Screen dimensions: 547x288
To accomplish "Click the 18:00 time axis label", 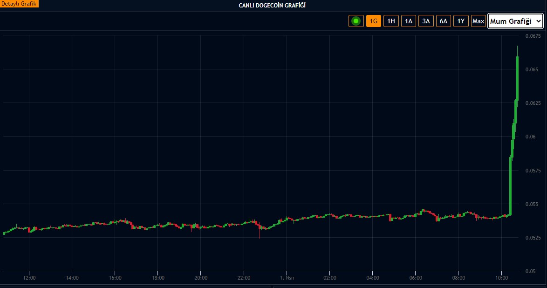I will [x=158, y=278].
